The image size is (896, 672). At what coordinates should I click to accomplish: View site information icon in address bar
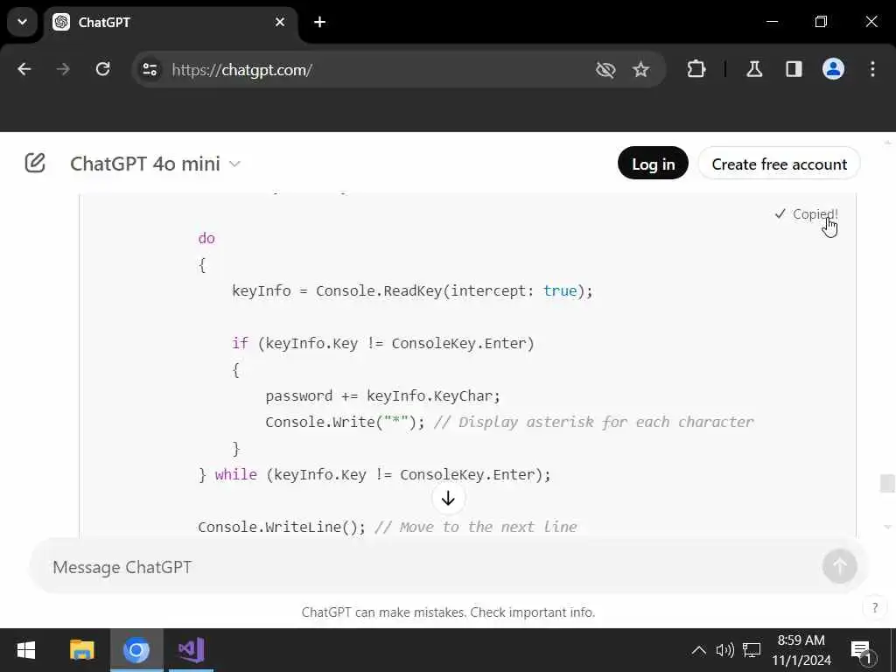tap(150, 70)
